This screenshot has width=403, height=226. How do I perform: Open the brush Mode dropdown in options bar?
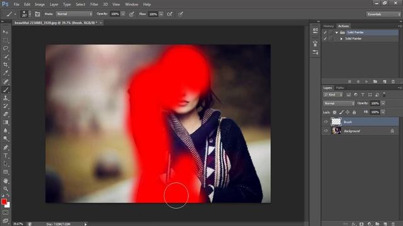coord(74,14)
